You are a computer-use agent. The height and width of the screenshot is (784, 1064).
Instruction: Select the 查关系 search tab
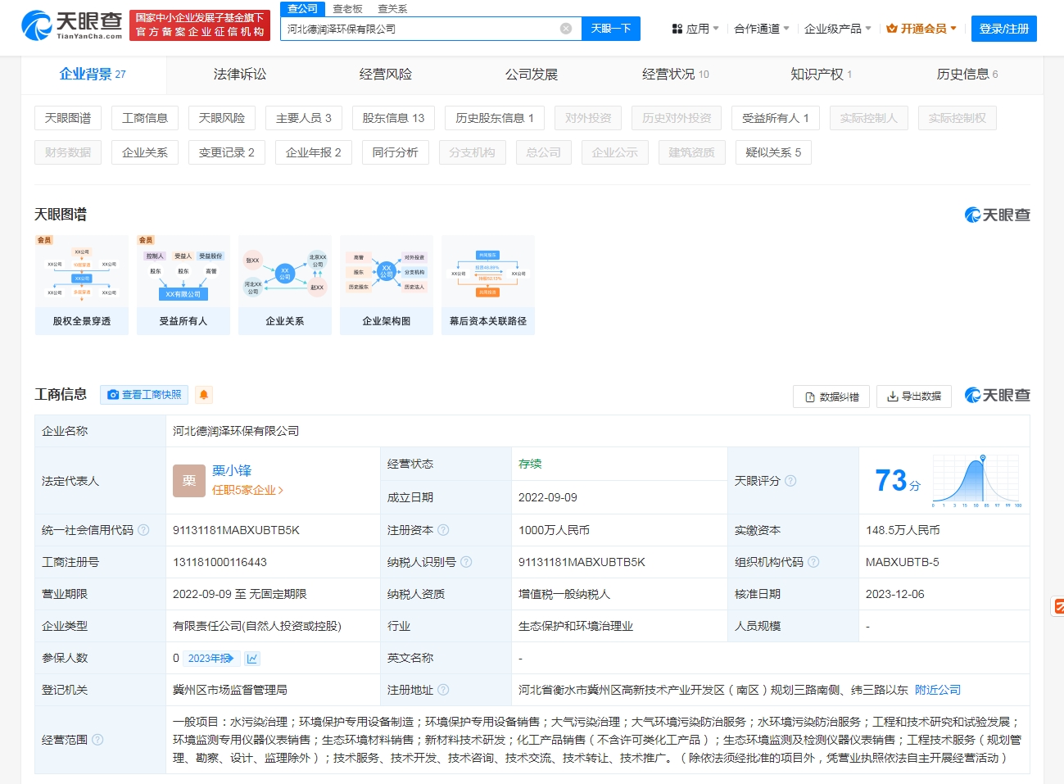(392, 9)
